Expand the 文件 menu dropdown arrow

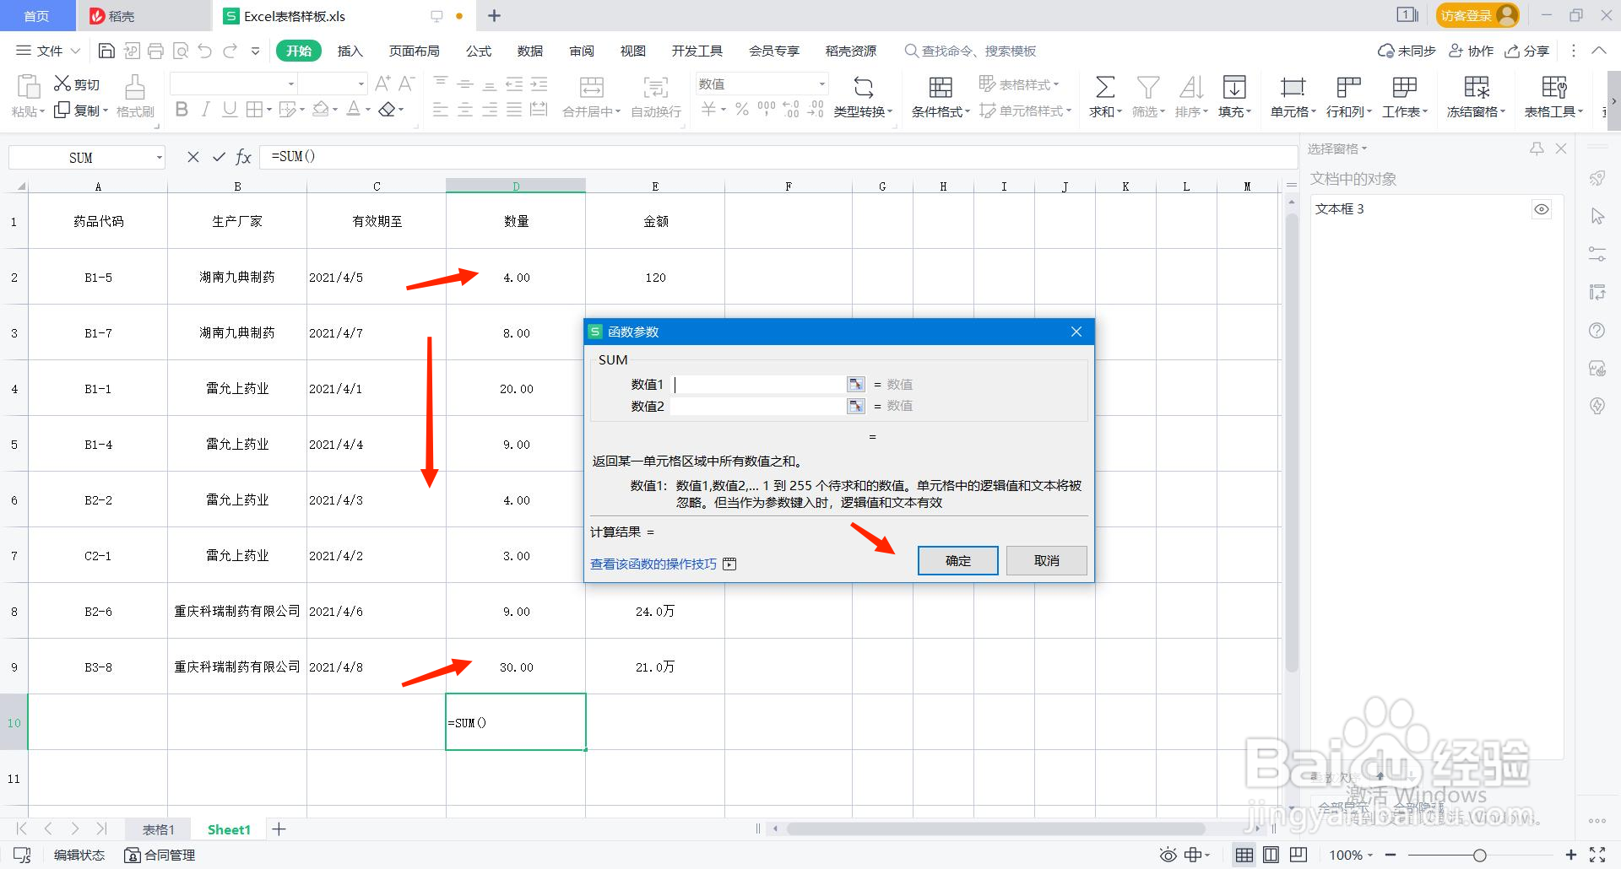(x=75, y=51)
